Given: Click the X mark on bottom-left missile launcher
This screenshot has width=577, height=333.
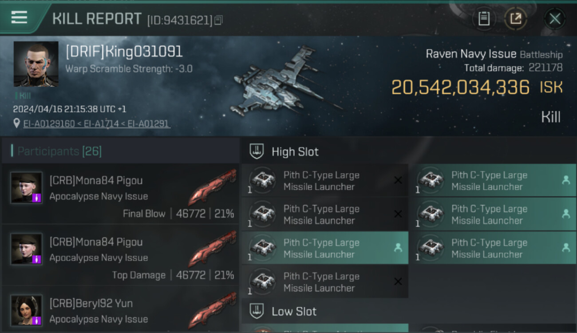Looking at the screenshot, I should [x=398, y=281].
